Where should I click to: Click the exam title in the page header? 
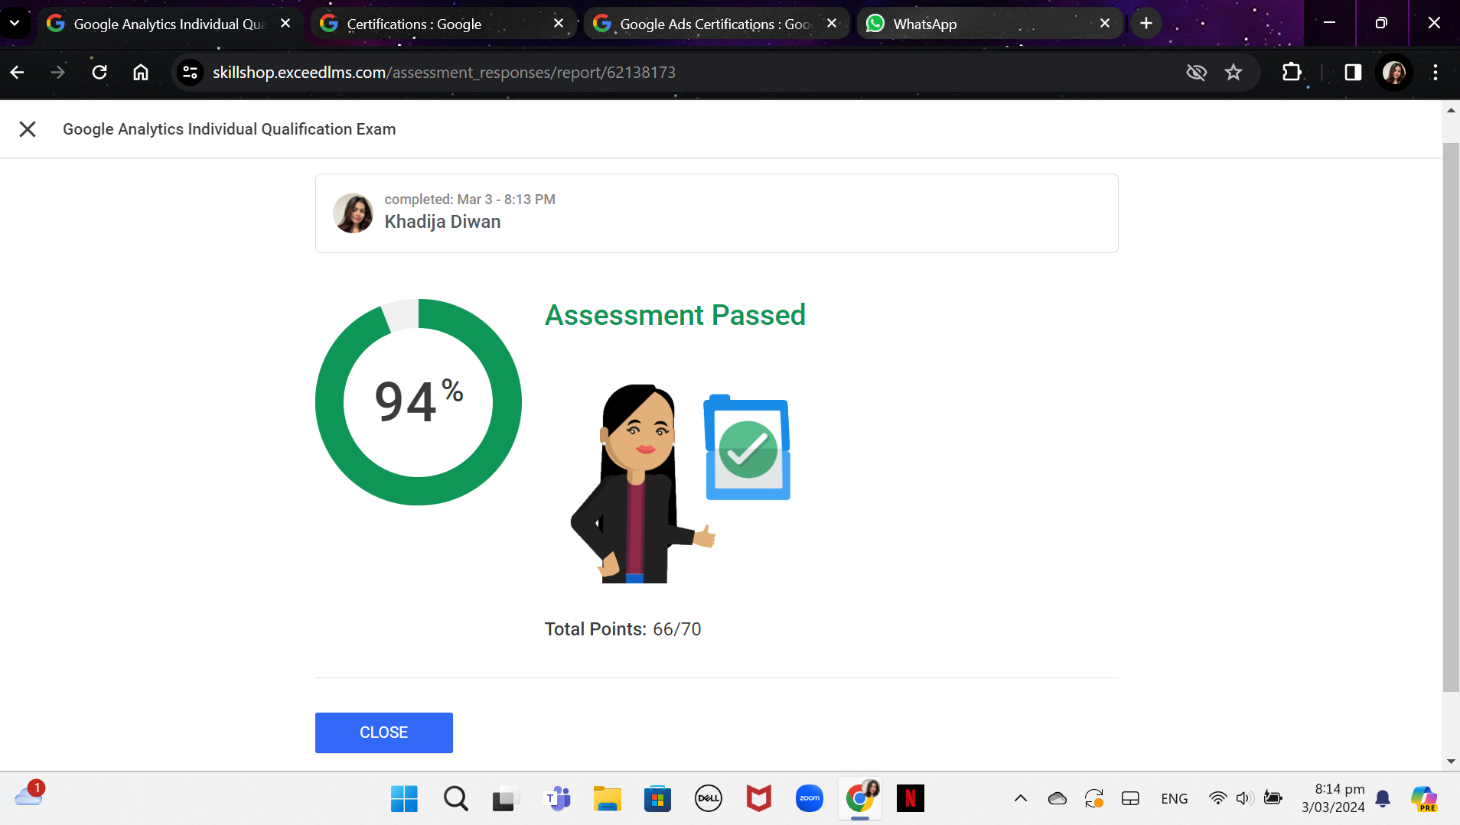[229, 129]
